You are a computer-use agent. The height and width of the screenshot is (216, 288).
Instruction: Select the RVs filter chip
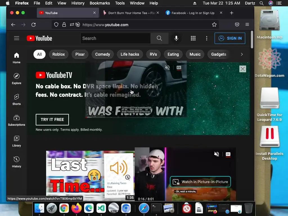click(x=153, y=54)
